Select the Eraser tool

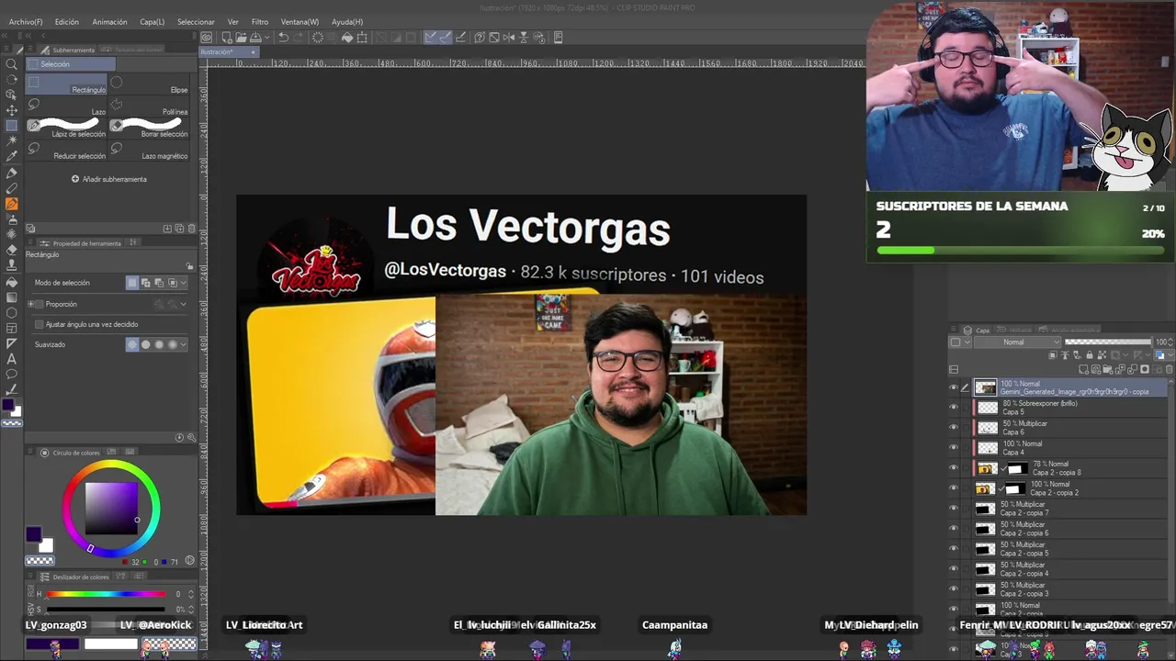point(12,250)
